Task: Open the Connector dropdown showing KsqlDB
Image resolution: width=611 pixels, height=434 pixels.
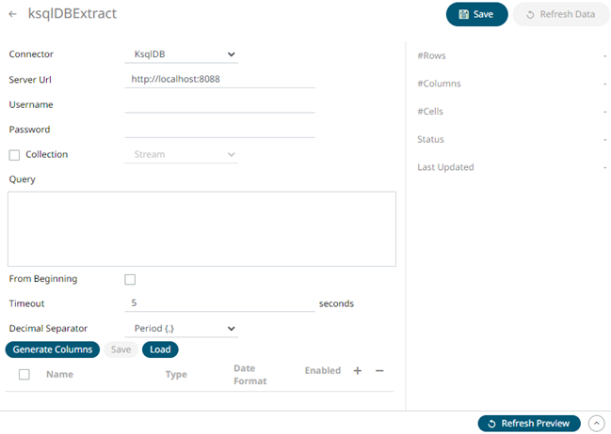Action: [x=181, y=54]
